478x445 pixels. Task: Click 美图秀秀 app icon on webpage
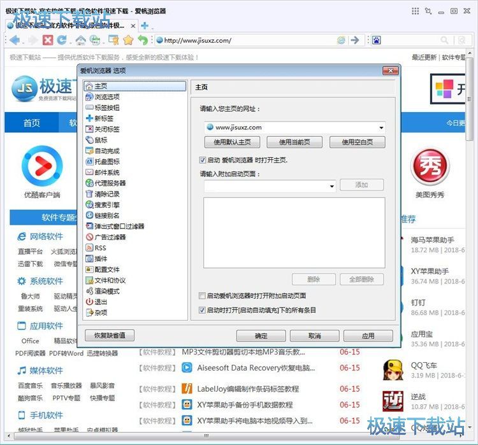pyautogui.click(x=430, y=167)
